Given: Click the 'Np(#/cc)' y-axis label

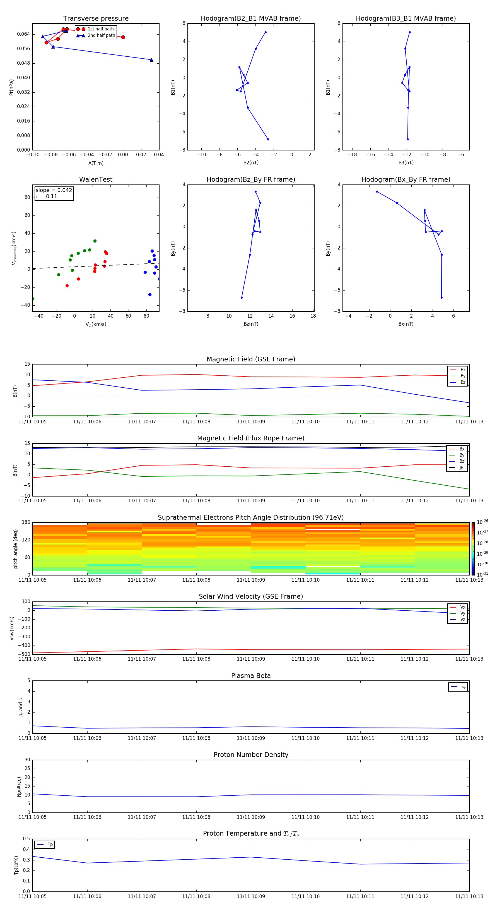Looking at the screenshot, I should coord(19,786).
